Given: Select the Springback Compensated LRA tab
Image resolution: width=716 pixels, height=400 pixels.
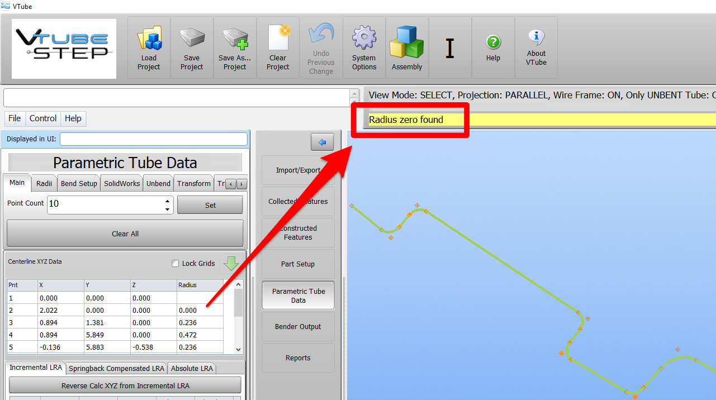Looking at the screenshot, I should (x=116, y=368).
